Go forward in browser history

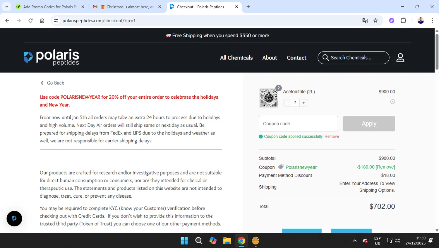19,20
